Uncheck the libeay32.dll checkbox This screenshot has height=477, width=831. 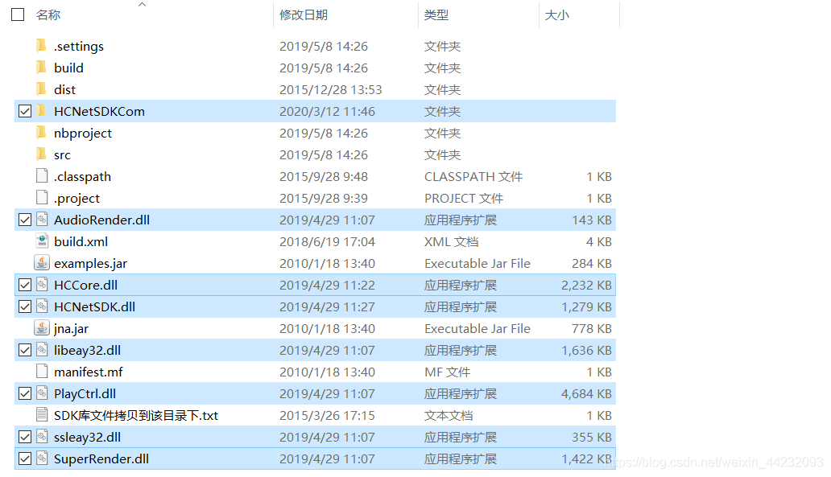25,350
